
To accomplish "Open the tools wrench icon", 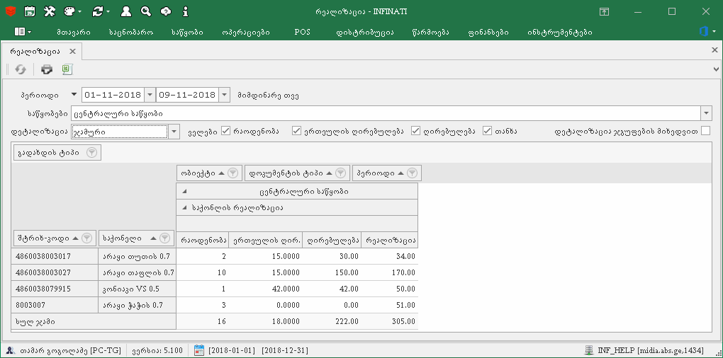I will (x=50, y=11).
